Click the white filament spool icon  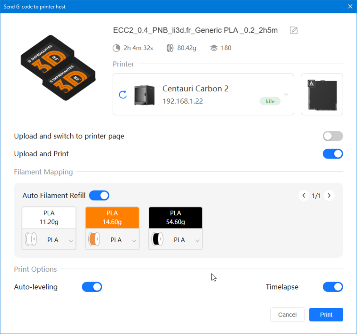(x=31, y=239)
